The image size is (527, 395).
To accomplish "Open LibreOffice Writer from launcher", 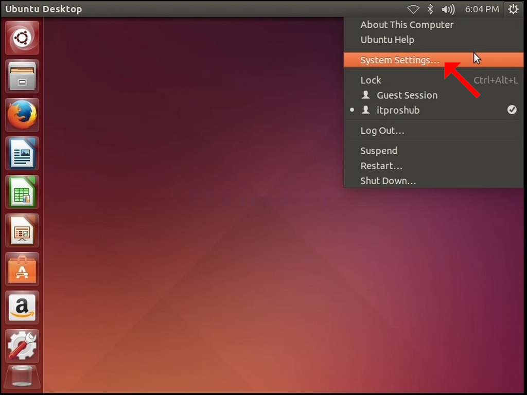I will tap(22, 153).
